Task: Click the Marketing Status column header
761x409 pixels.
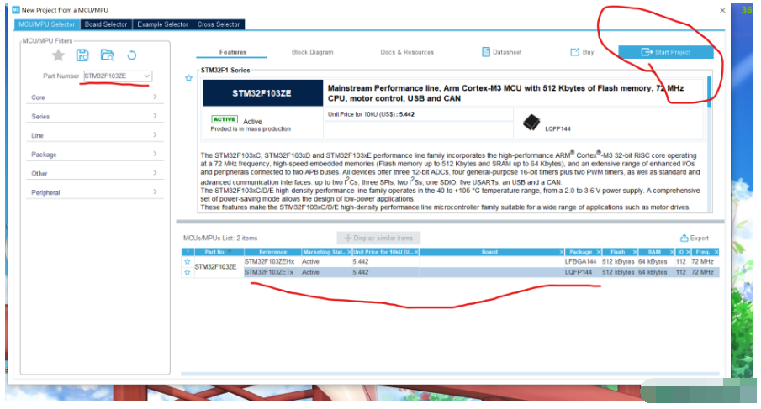Action: tap(325, 252)
